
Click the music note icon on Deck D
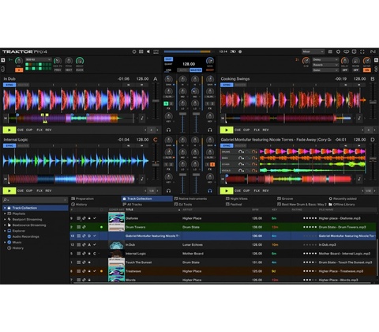[x=359, y=179]
